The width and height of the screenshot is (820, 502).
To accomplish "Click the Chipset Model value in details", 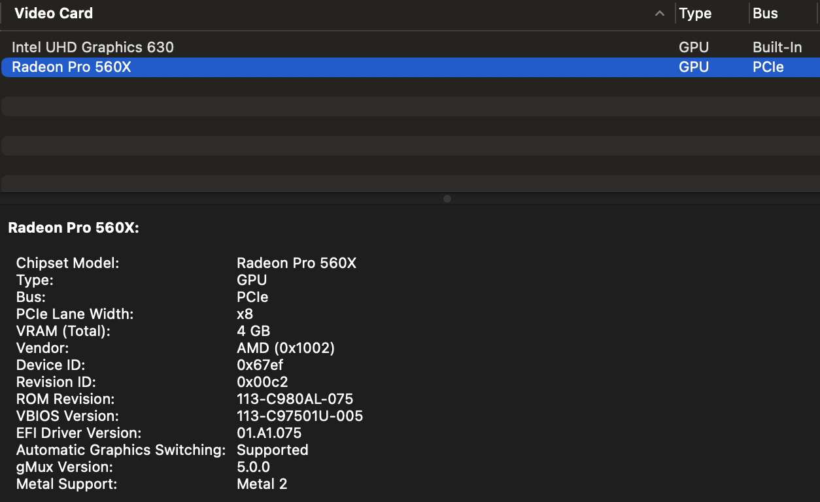I will point(296,263).
